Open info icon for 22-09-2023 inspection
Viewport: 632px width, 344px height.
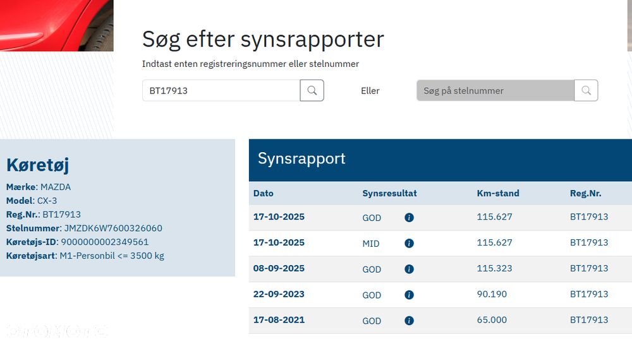click(409, 295)
